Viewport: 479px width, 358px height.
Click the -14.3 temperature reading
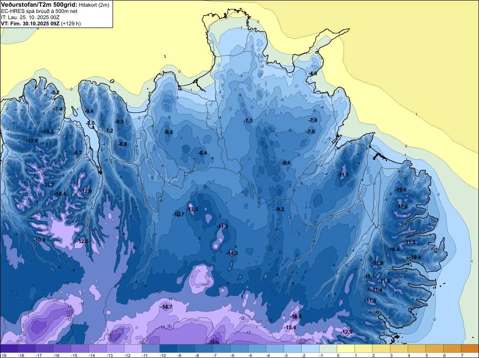click(x=232, y=253)
